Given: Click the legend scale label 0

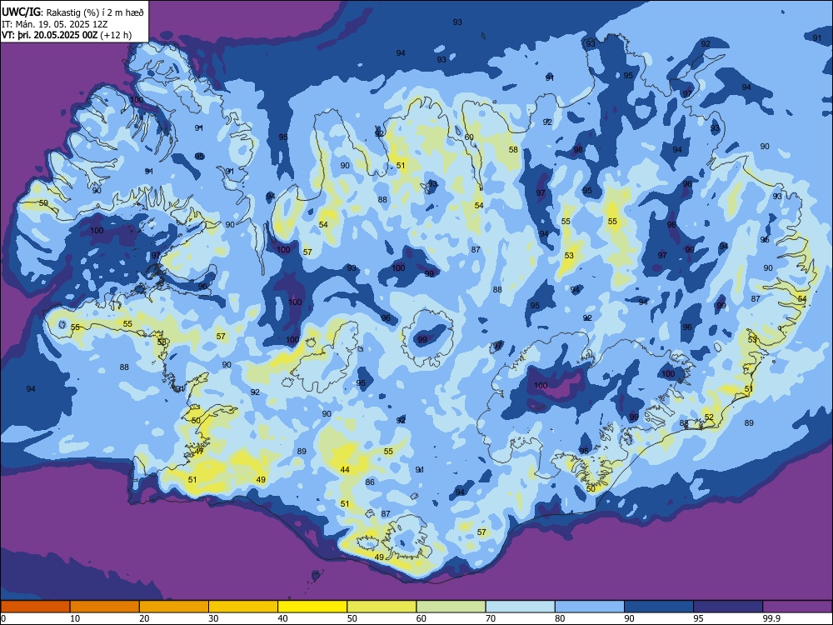Looking at the screenshot, I should click(3, 618).
